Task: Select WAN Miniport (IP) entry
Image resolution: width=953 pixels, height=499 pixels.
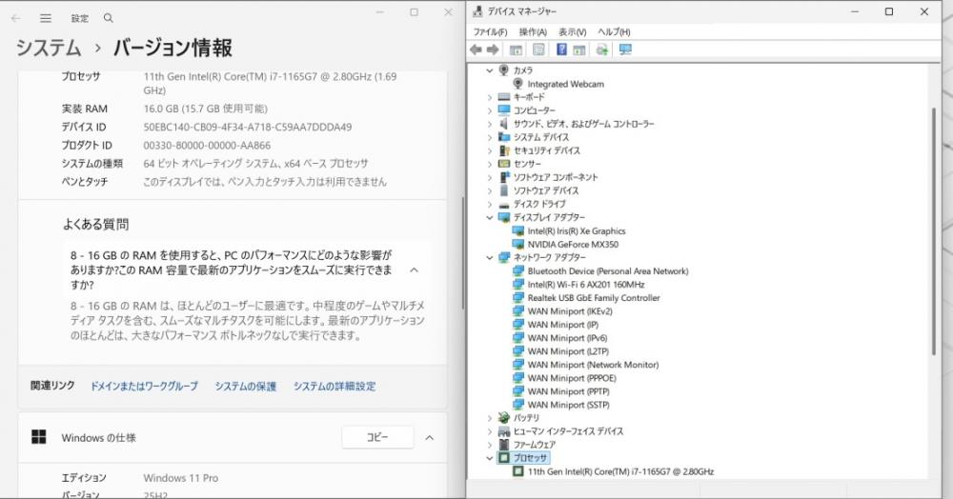Action: coord(563,324)
